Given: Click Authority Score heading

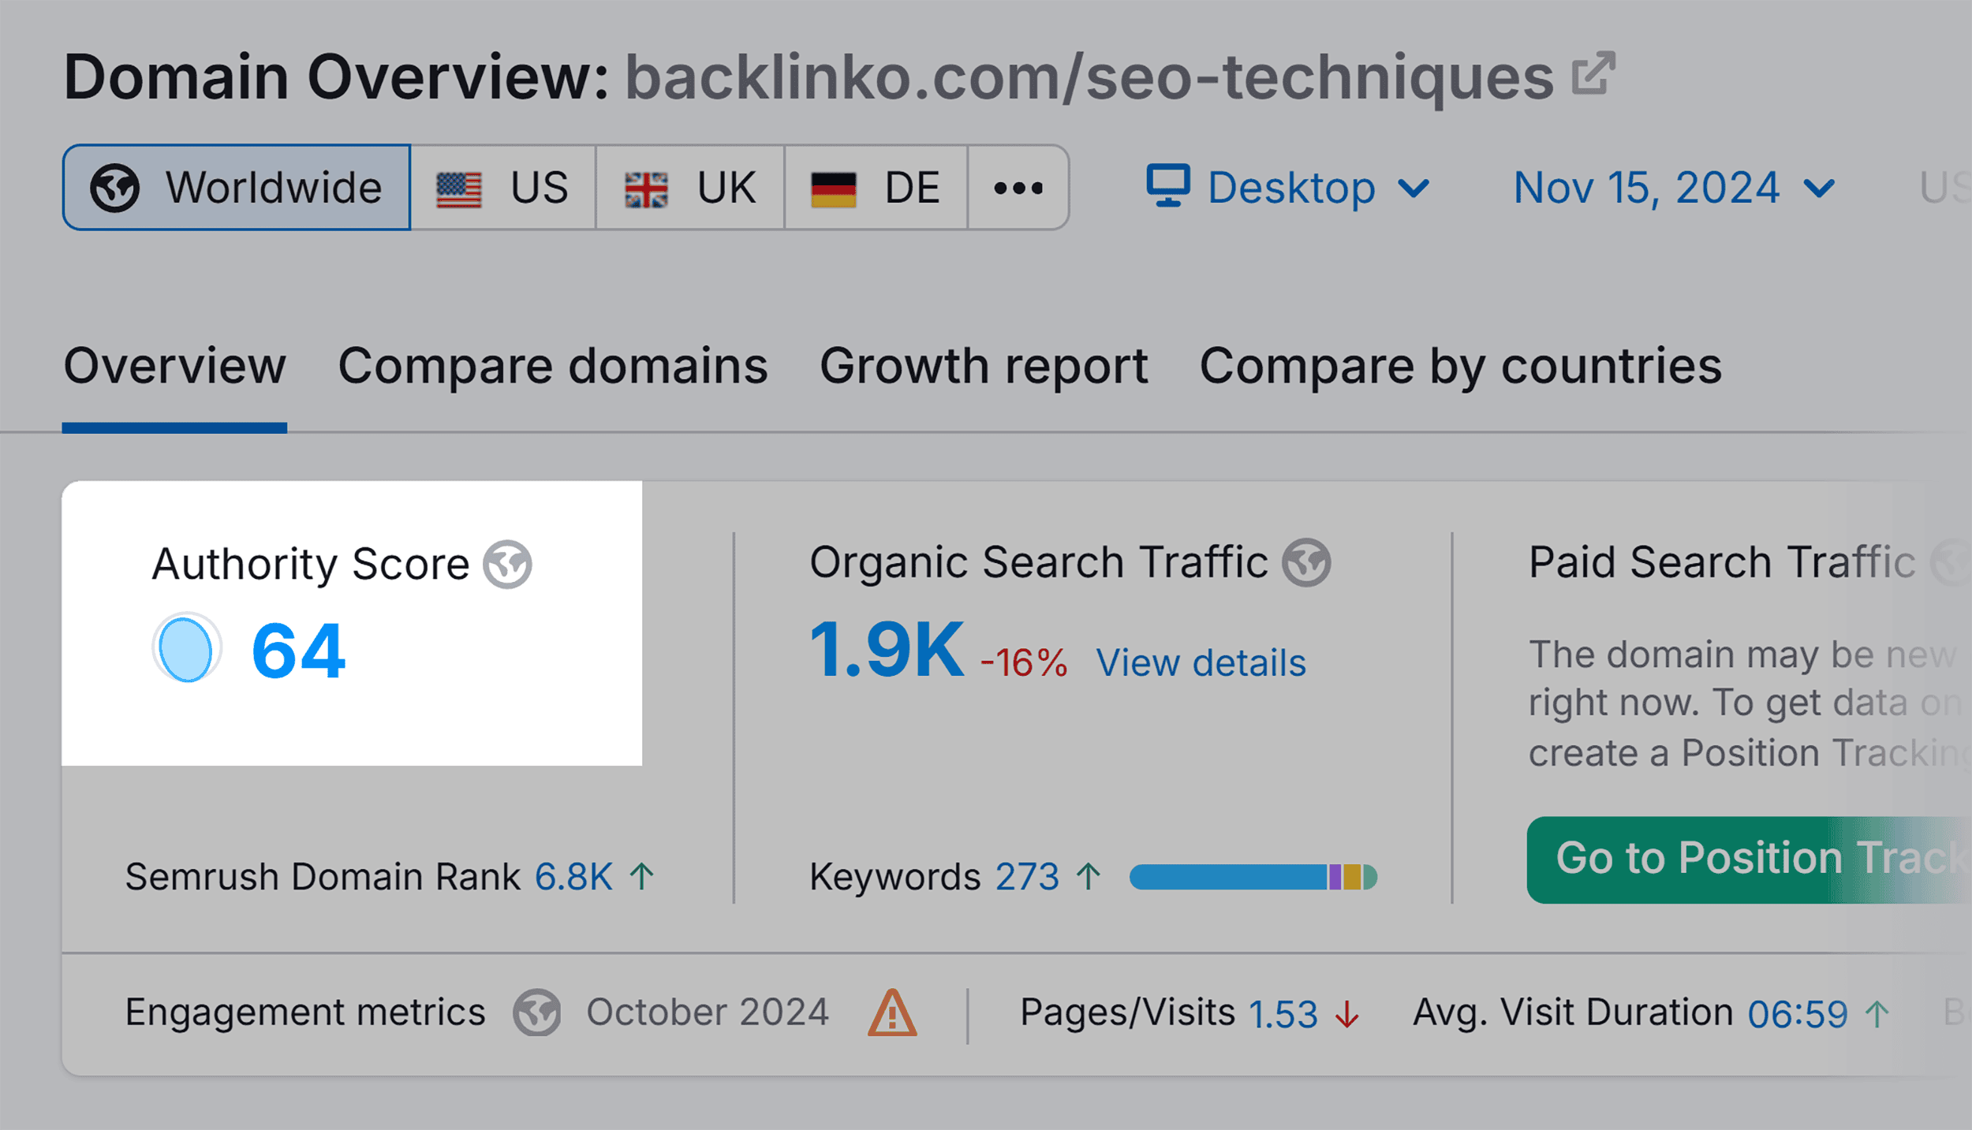Looking at the screenshot, I should coord(311,565).
